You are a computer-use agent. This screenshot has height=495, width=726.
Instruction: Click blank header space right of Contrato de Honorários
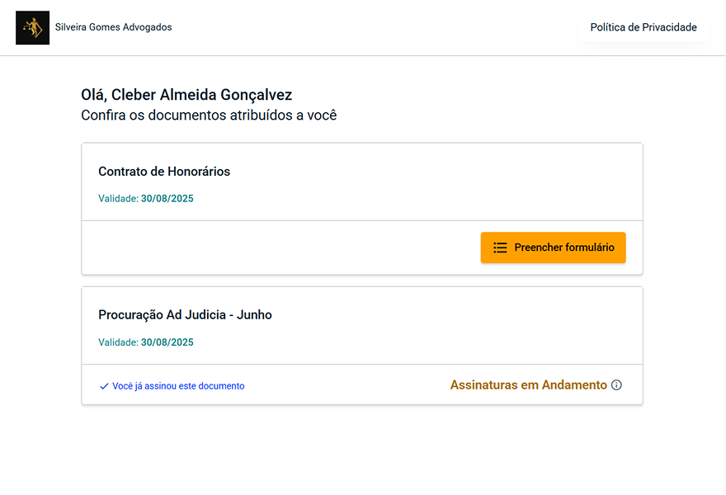[437, 172]
